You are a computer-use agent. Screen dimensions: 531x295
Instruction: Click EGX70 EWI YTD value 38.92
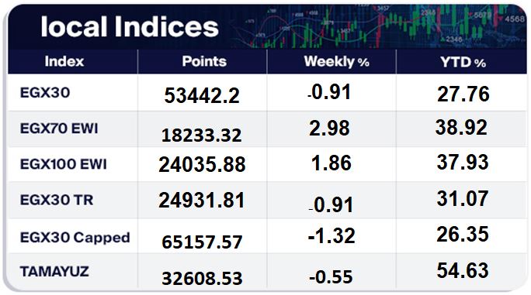coord(461,128)
